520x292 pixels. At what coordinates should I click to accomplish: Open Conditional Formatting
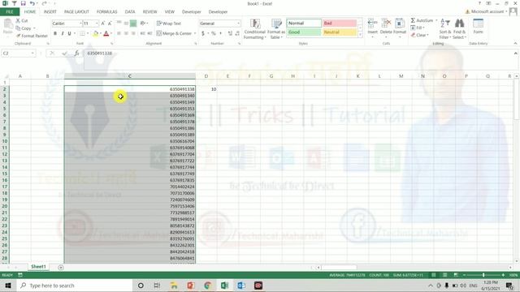click(254, 29)
